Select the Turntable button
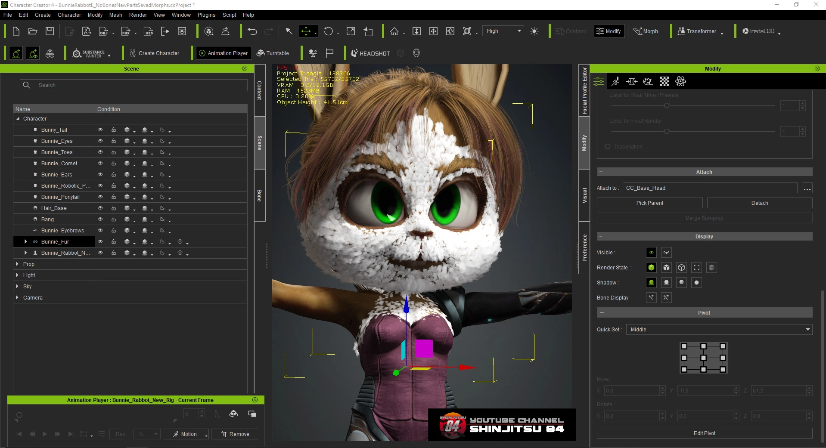The width and height of the screenshot is (826, 448). pos(273,53)
